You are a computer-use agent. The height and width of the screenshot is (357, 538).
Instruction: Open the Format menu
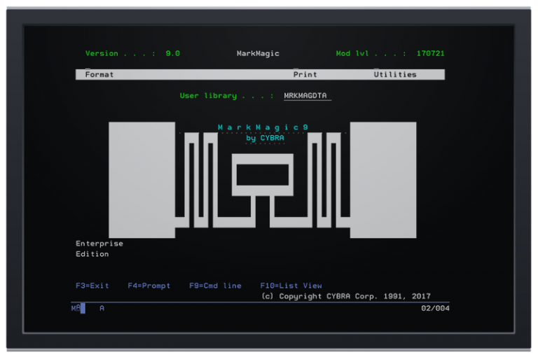[99, 74]
